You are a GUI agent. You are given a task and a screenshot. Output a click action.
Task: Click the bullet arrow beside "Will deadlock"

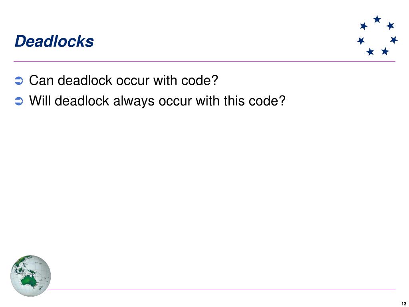(x=19, y=101)
